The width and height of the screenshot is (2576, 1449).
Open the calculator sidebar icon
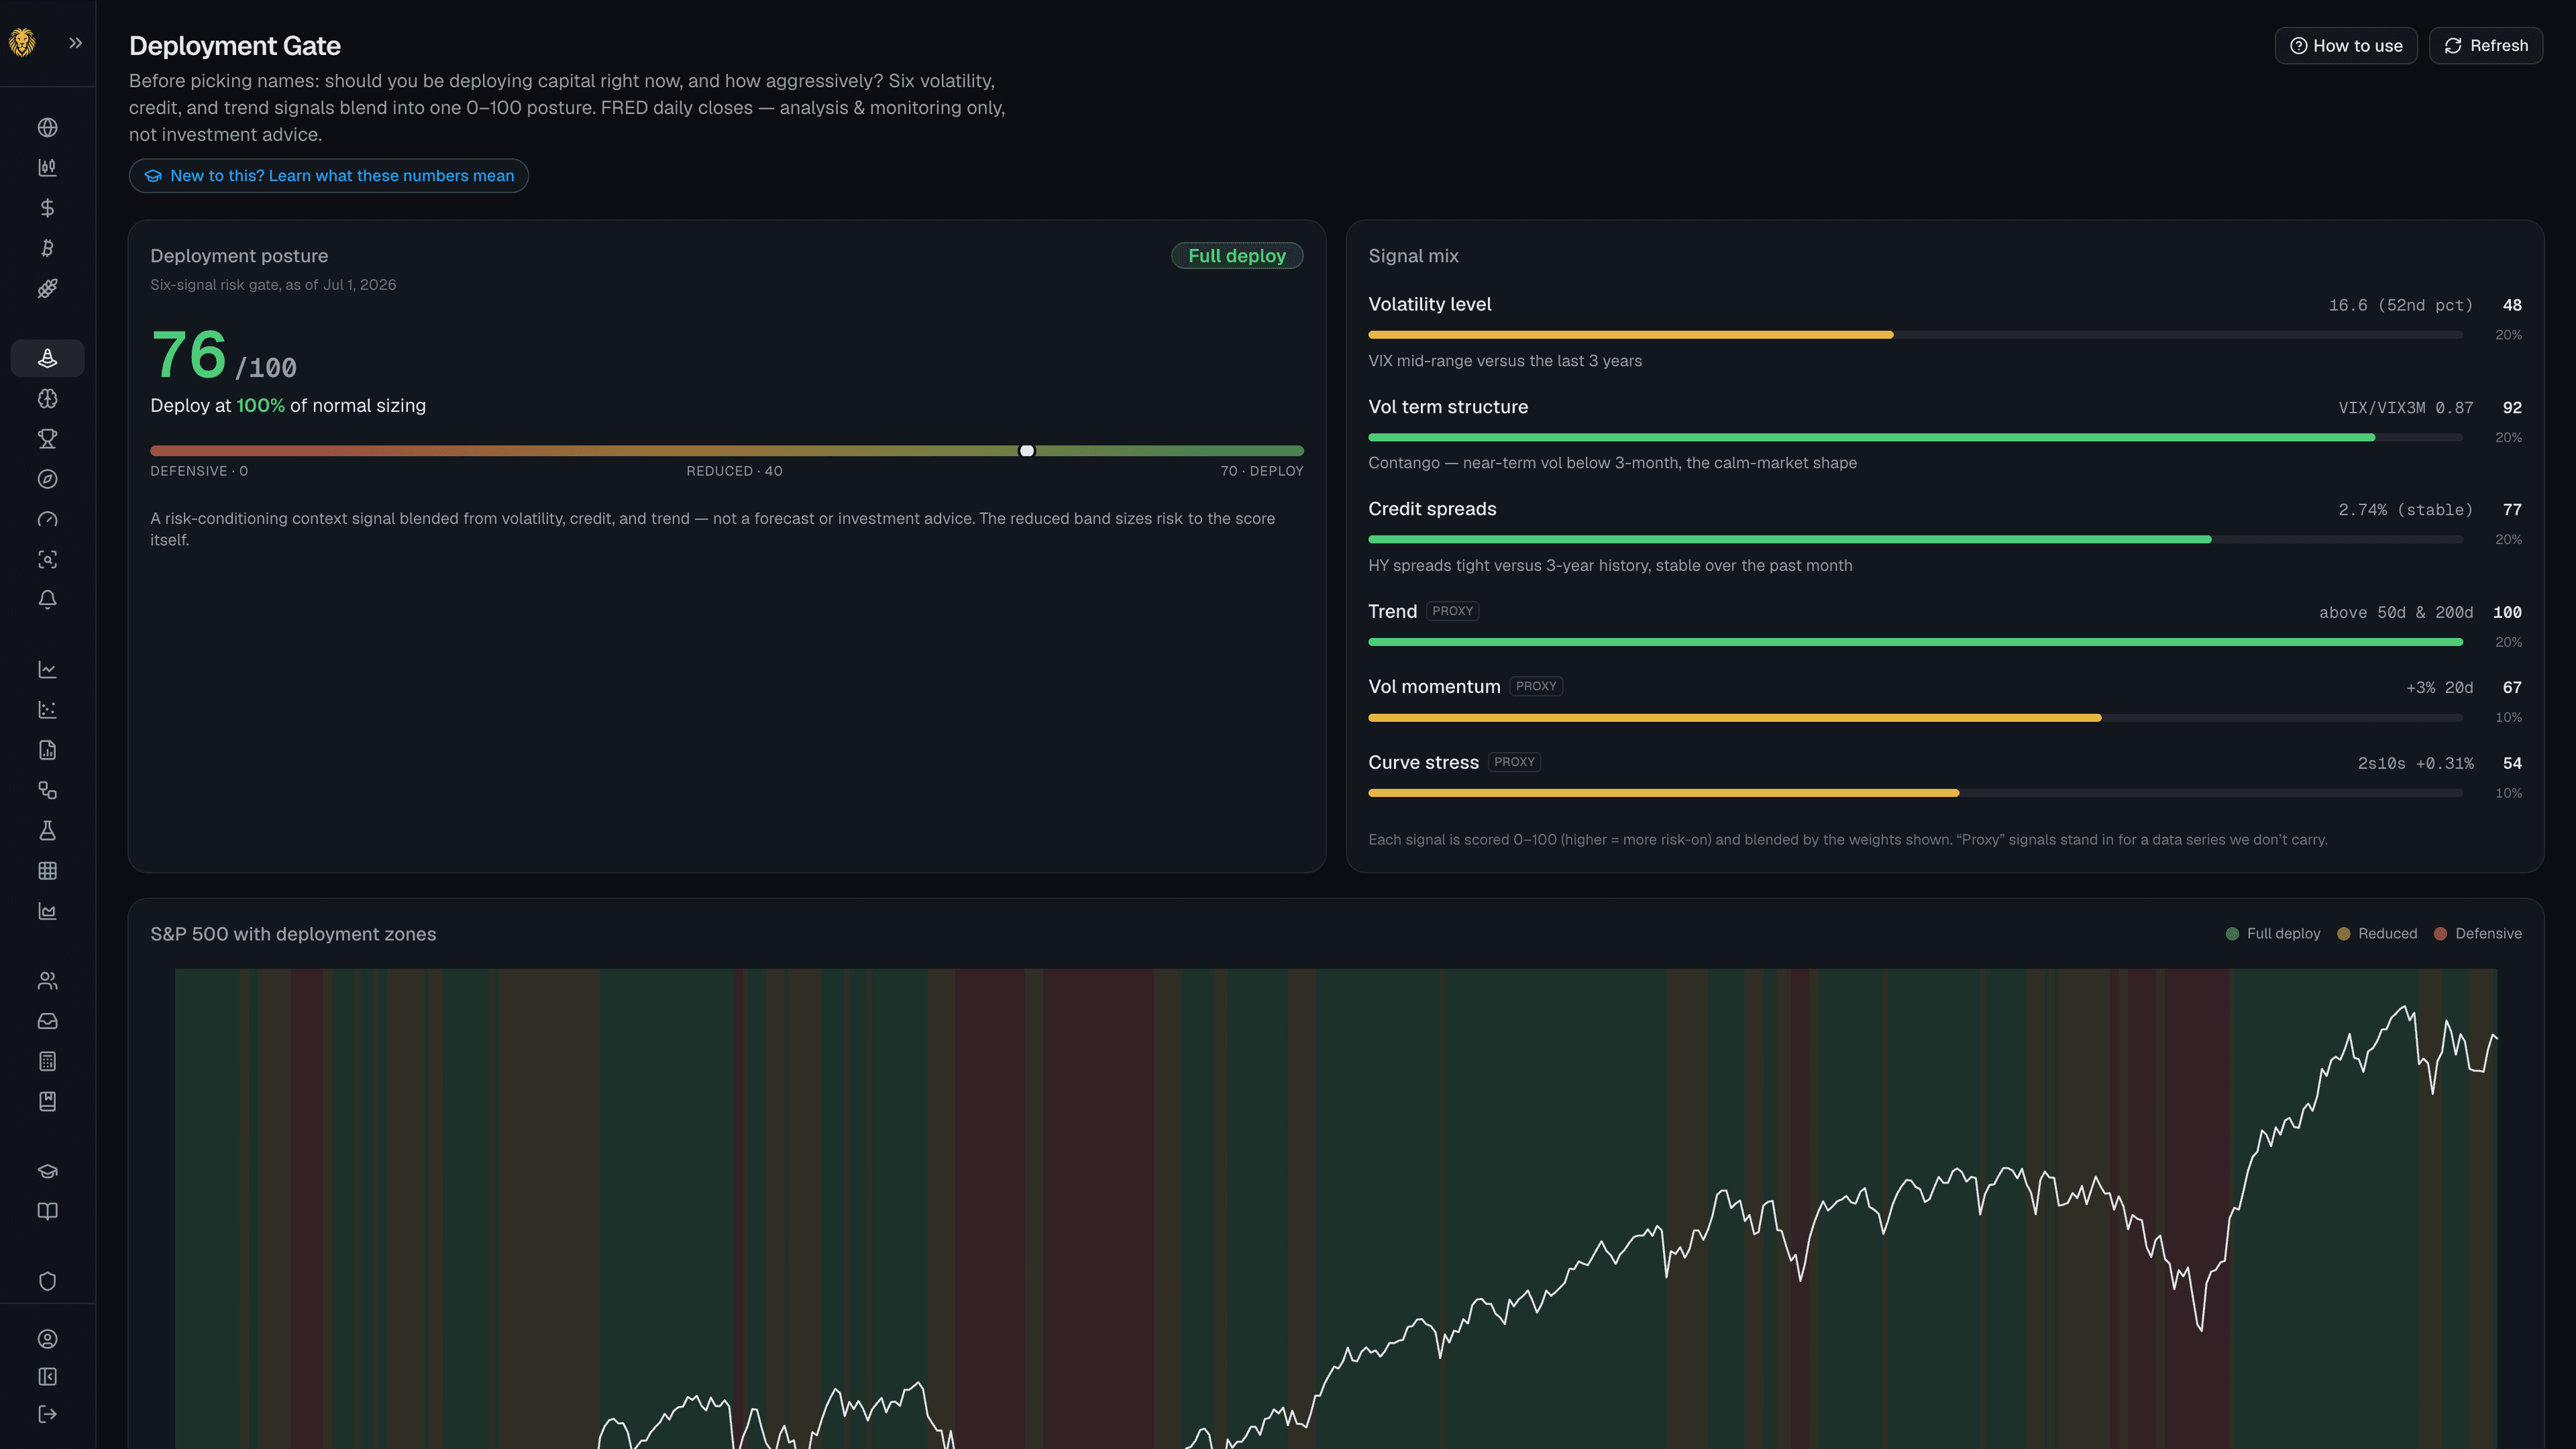pyautogui.click(x=47, y=1061)
